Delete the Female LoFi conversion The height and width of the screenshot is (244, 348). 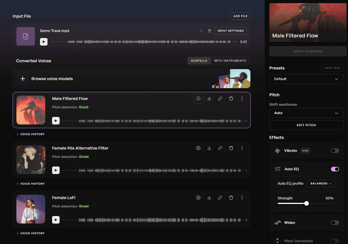(231, 198)
